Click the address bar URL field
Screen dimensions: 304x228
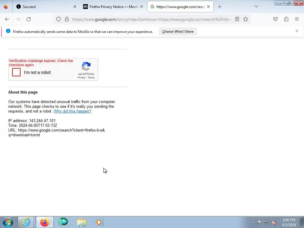(151, 19)
